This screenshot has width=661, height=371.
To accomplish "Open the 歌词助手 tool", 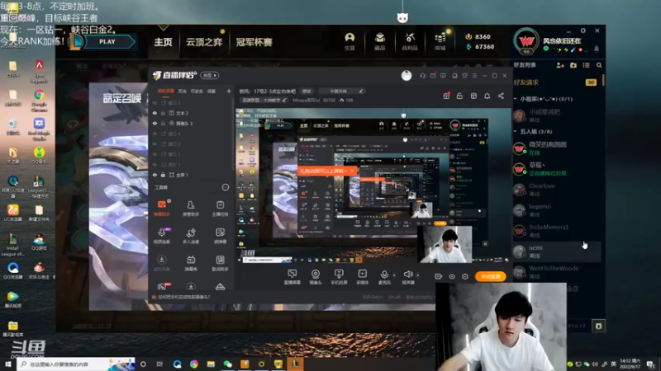I will (x=220, y=263).
